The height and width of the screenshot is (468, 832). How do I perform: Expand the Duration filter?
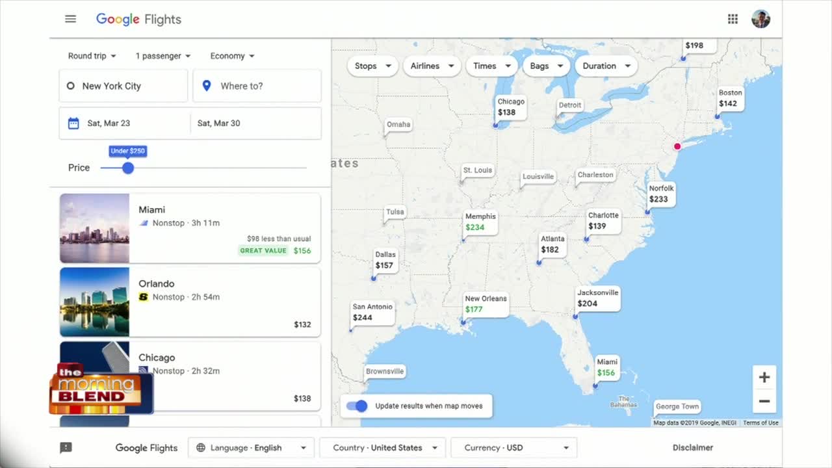pyautogui.click(x=606, y=66)
